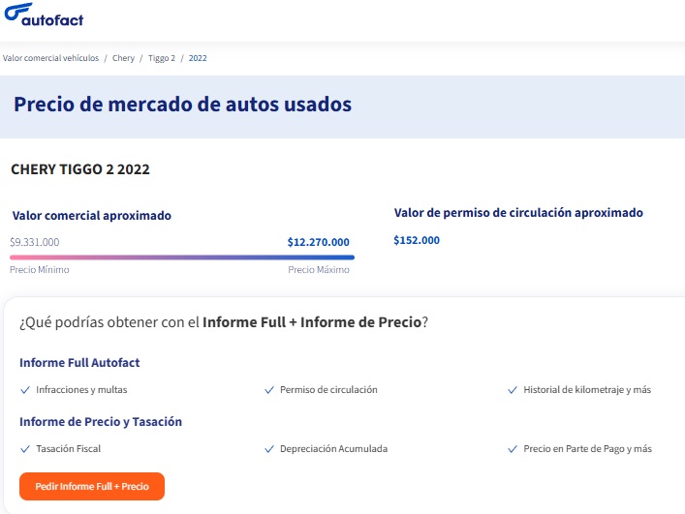685x514 pixels.
Task: Click checkmark icon beside Depreciación Acumulada
Action: point(269,449)
